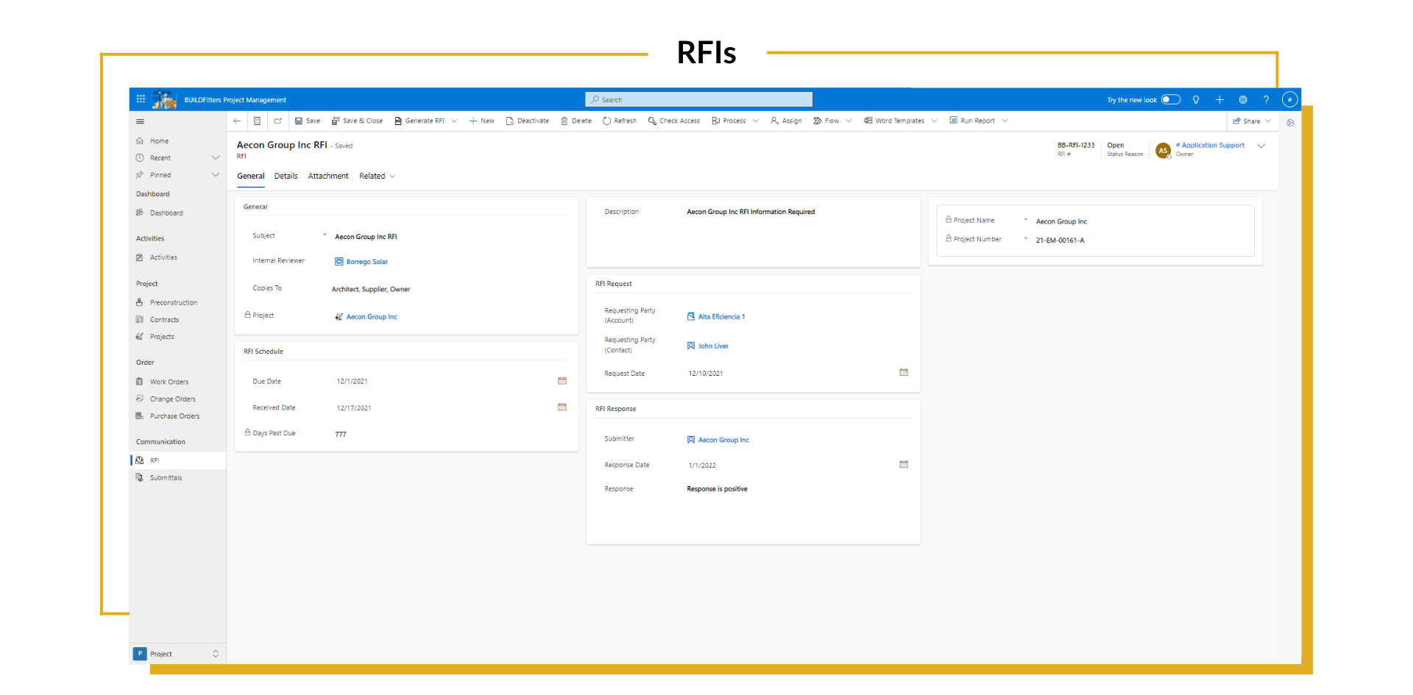Open Work Orders in the sidebar
The width and height of the screenshot is (1413, 695).
click(x=169, y=381)
